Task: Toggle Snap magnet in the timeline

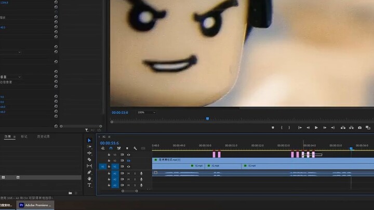Action: point(111,148)
